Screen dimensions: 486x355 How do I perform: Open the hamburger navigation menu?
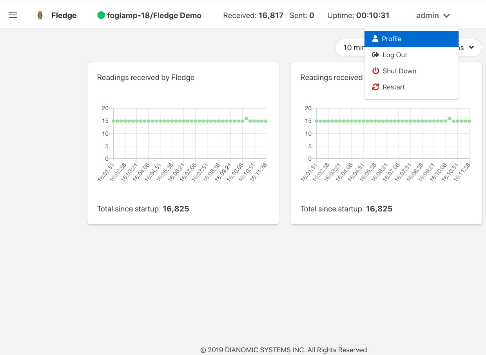13,15
